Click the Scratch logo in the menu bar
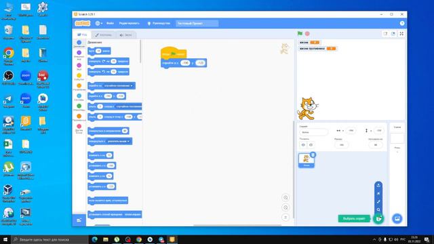 (83, 23)
